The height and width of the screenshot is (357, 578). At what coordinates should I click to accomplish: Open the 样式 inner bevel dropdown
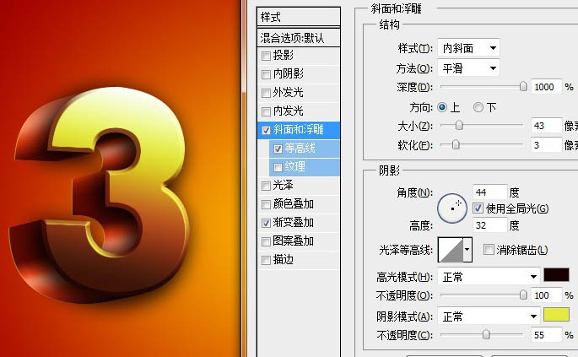coord(468,48)
